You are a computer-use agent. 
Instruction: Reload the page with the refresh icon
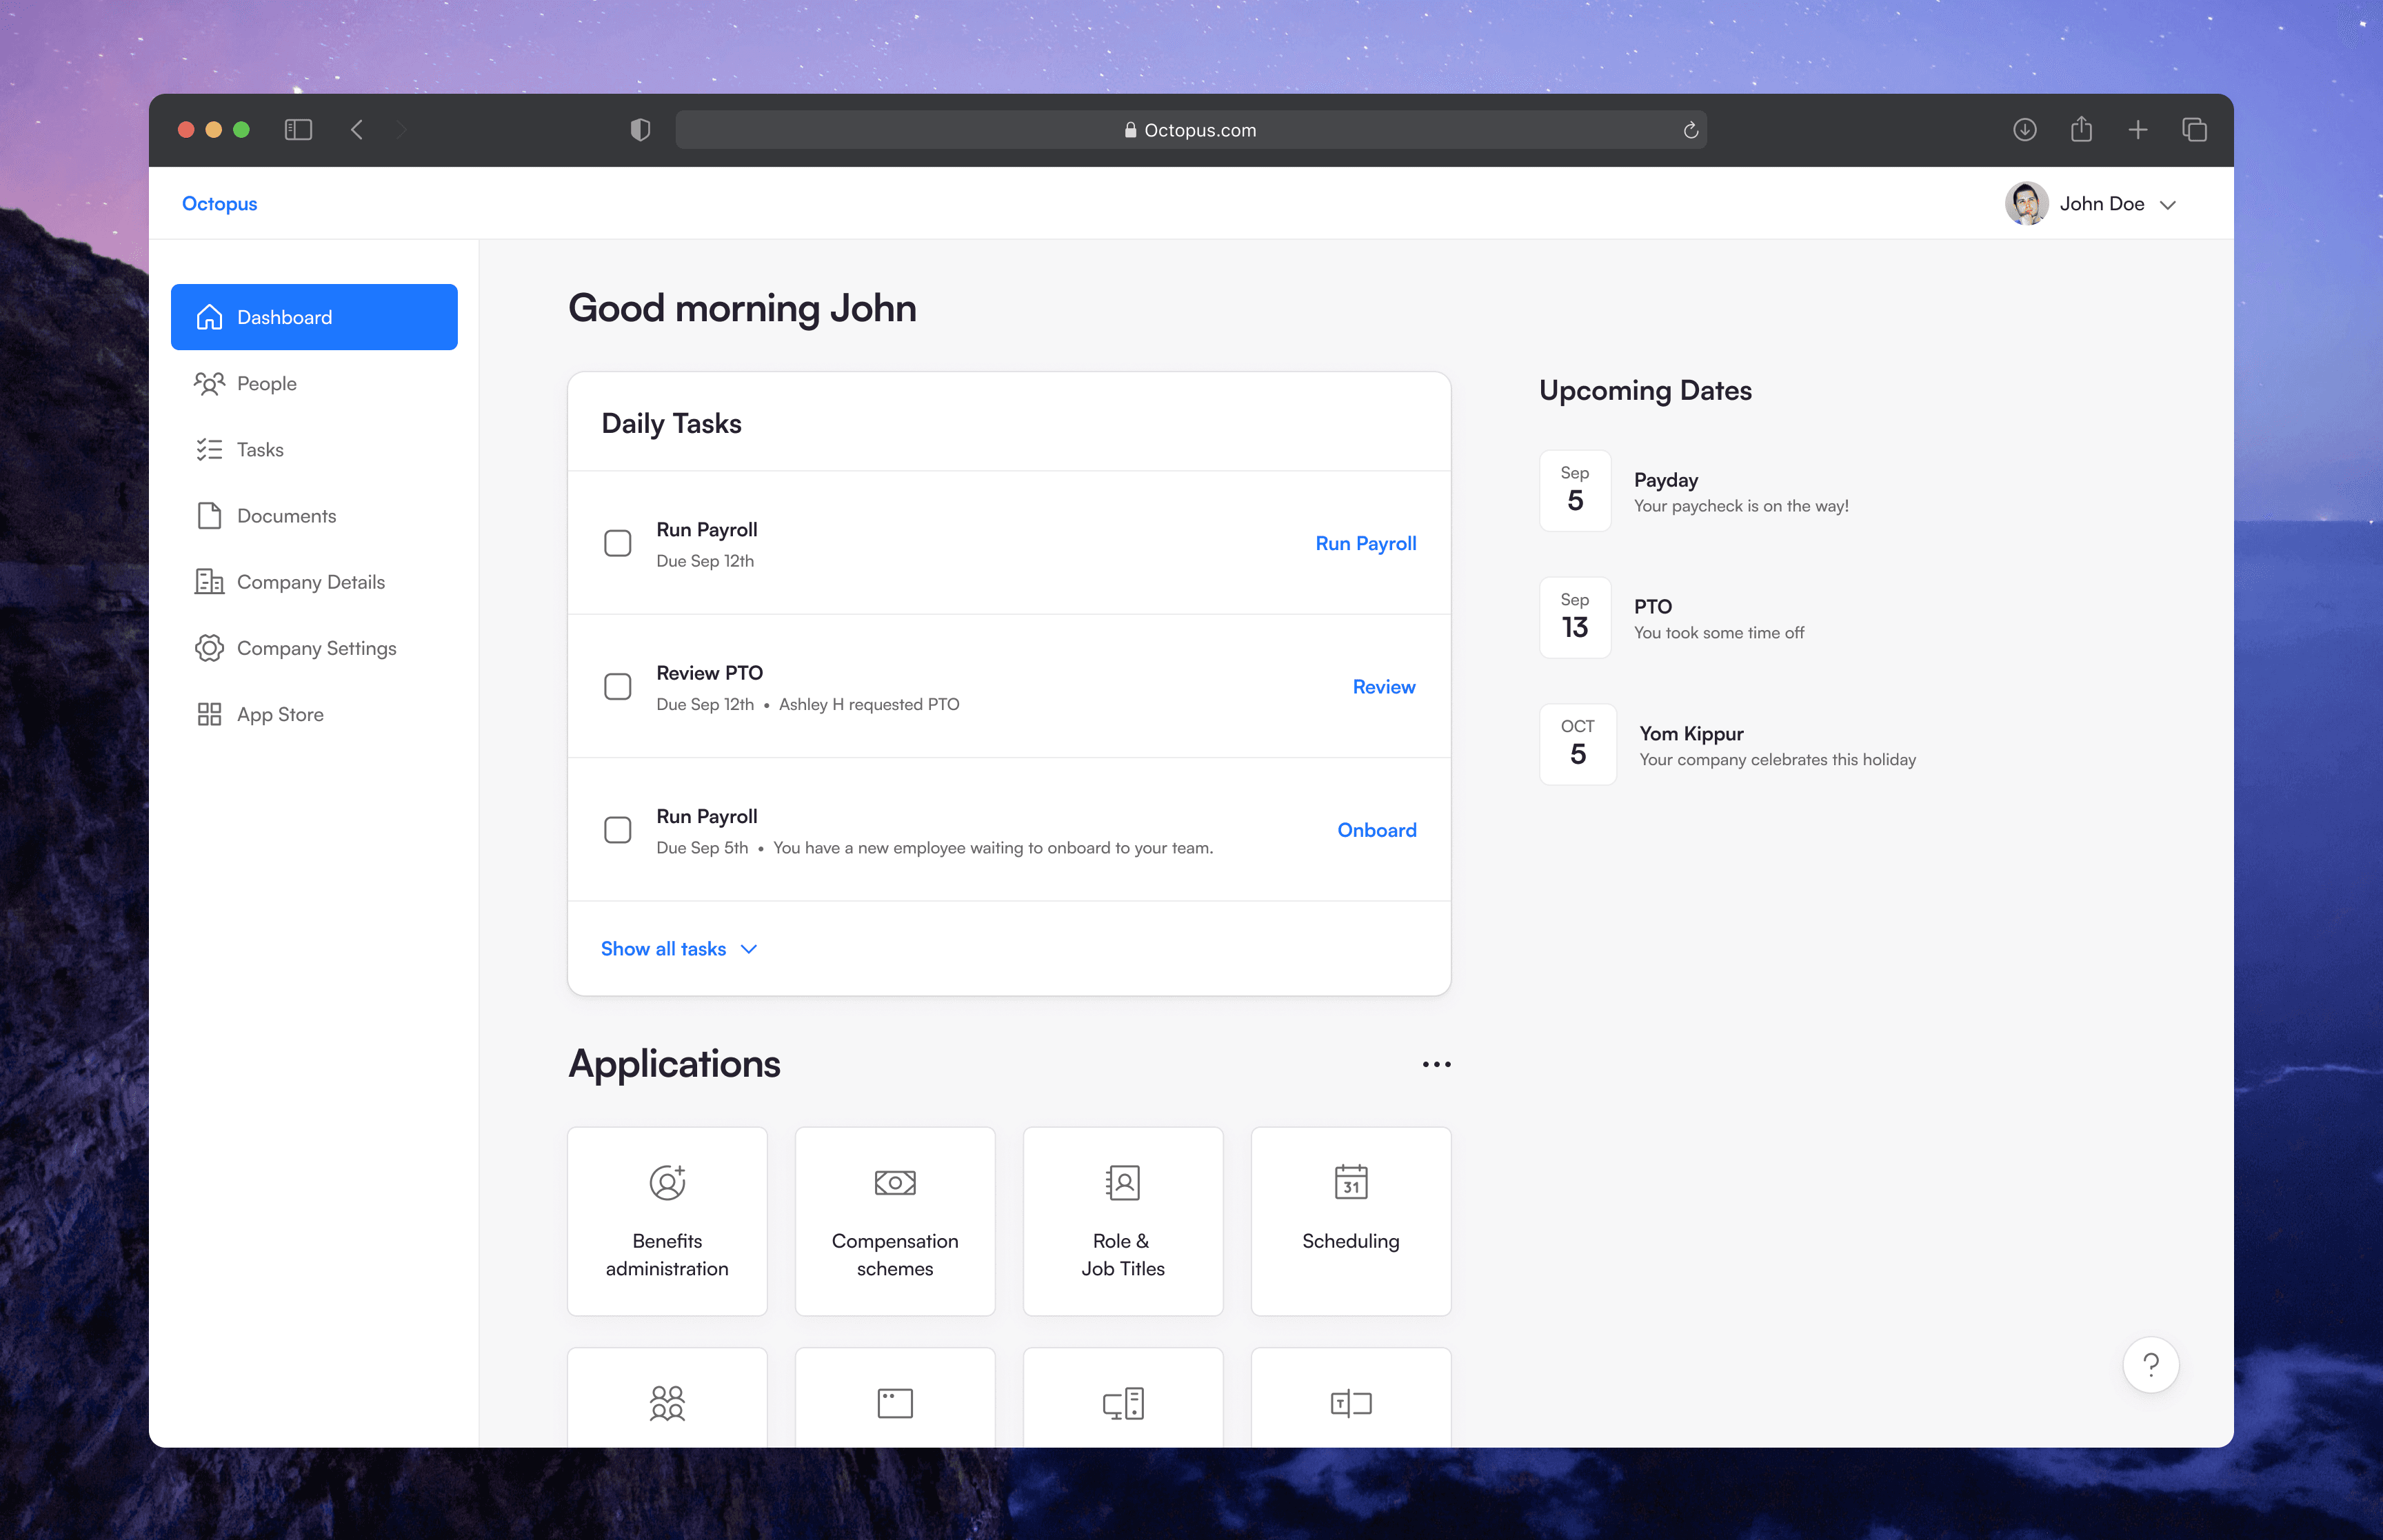tap(1690, 130)
